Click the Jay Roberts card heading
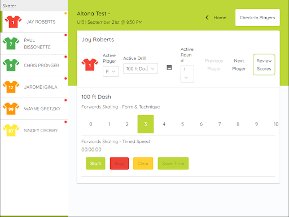This screenshot has width=289, height=217. tap(98, 40)
